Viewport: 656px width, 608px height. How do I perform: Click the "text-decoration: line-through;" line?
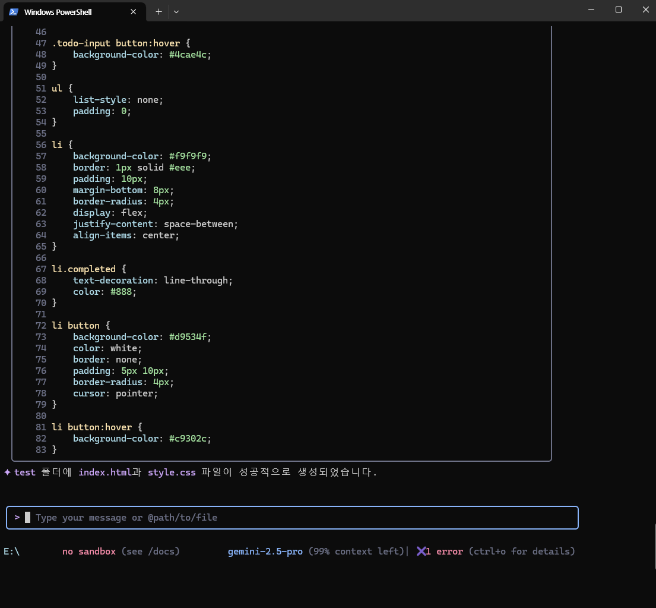tap(153, 280)
